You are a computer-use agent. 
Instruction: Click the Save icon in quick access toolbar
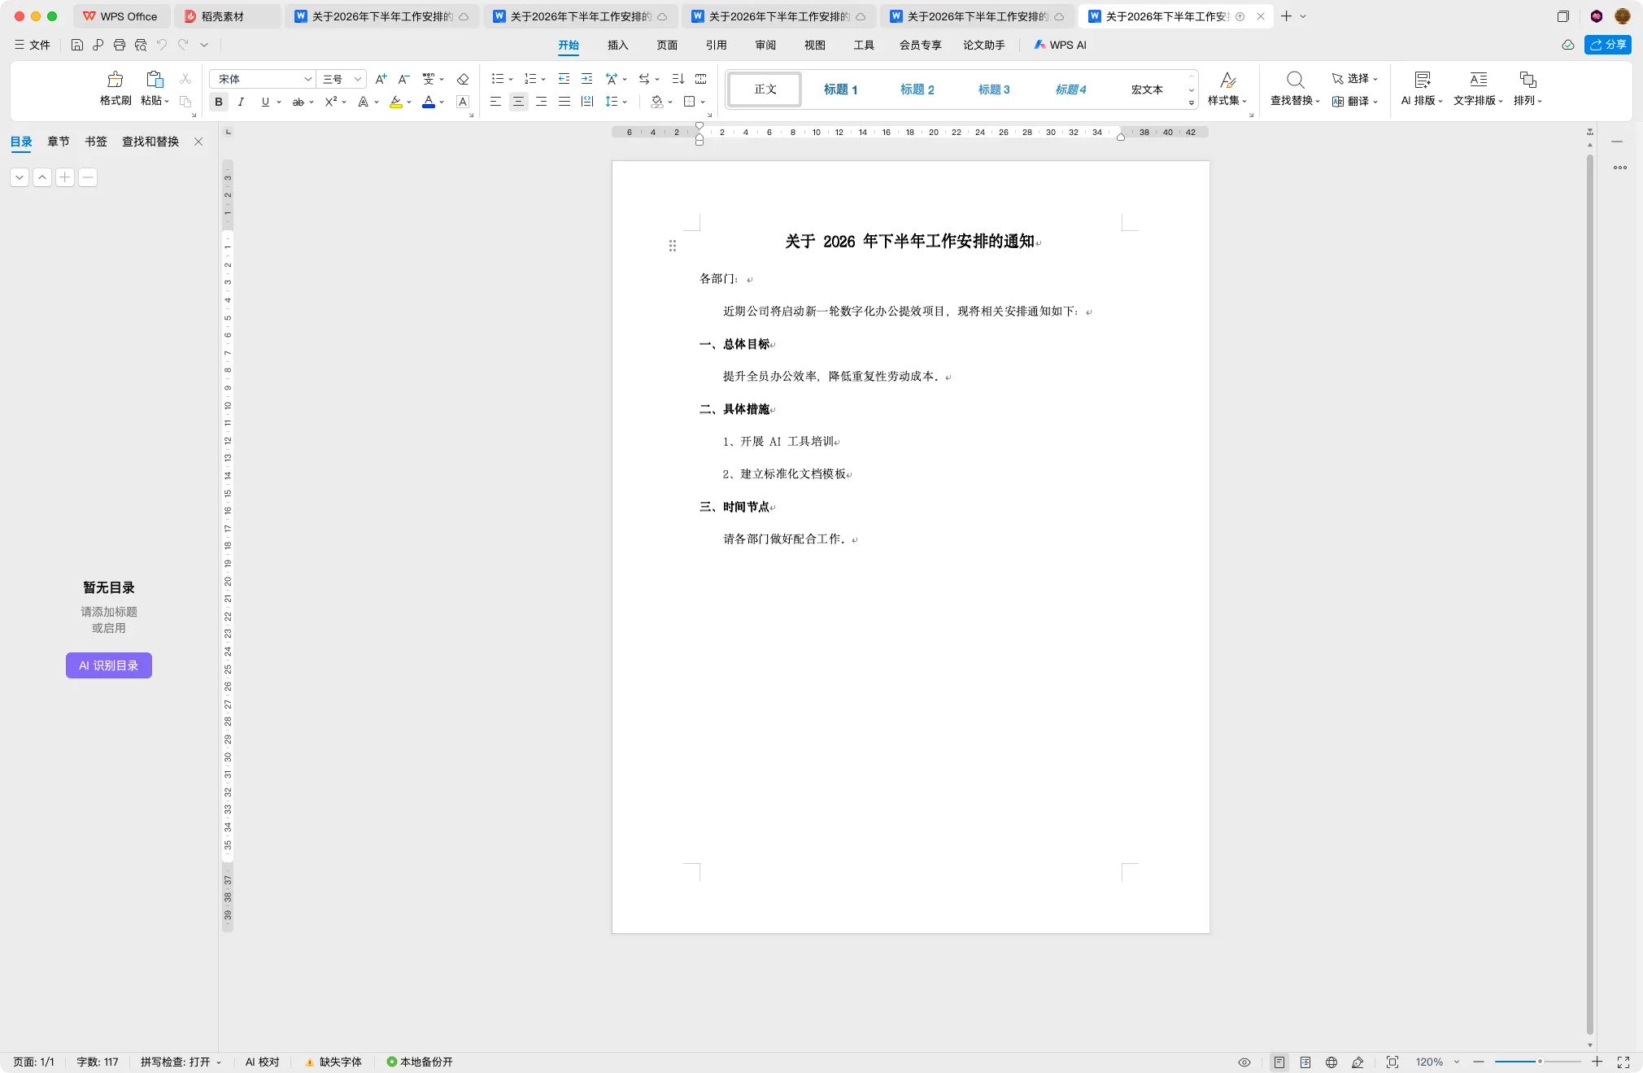coord(77,45)
